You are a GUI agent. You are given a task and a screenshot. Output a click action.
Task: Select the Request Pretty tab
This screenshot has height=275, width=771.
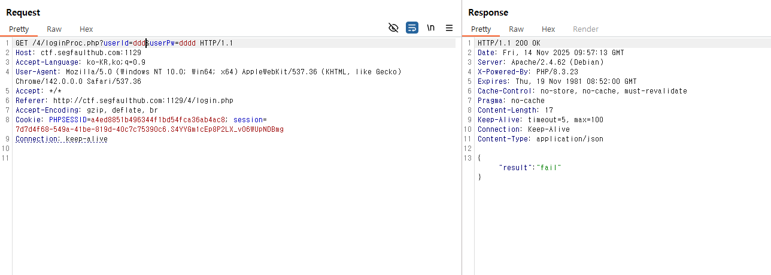[19, 29]
